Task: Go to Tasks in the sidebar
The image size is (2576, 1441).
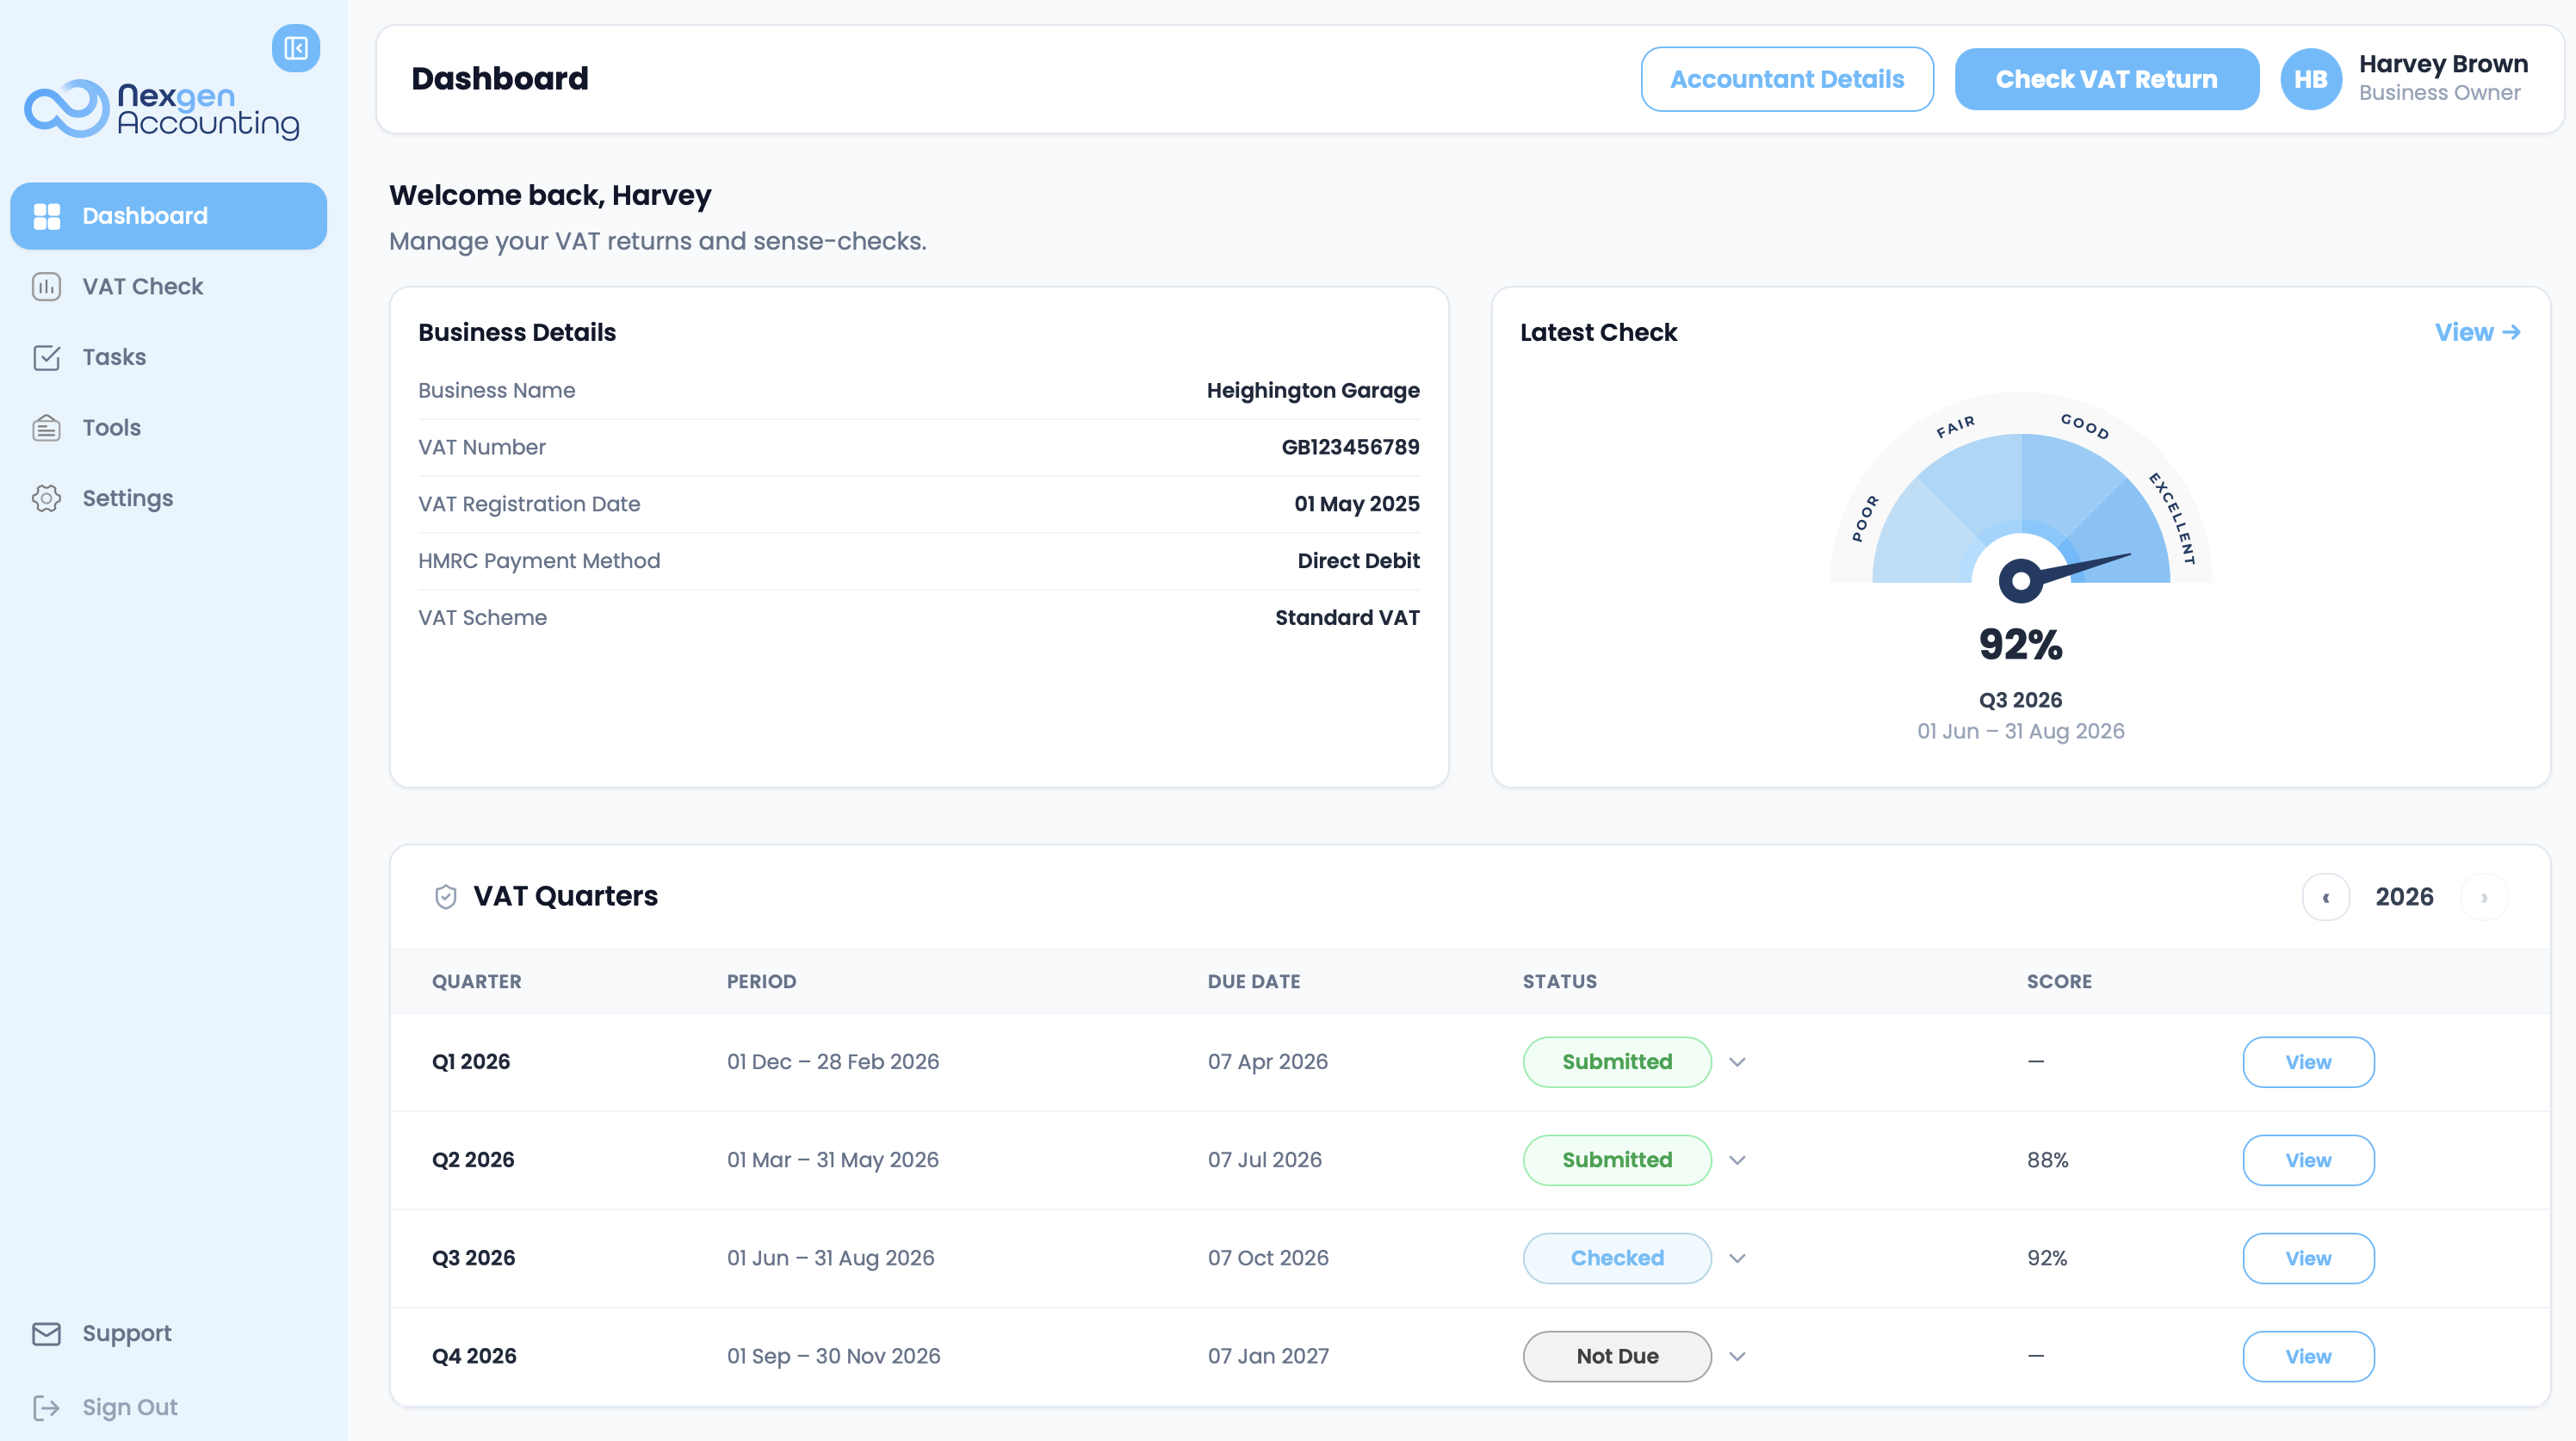Action: (168, 357)
